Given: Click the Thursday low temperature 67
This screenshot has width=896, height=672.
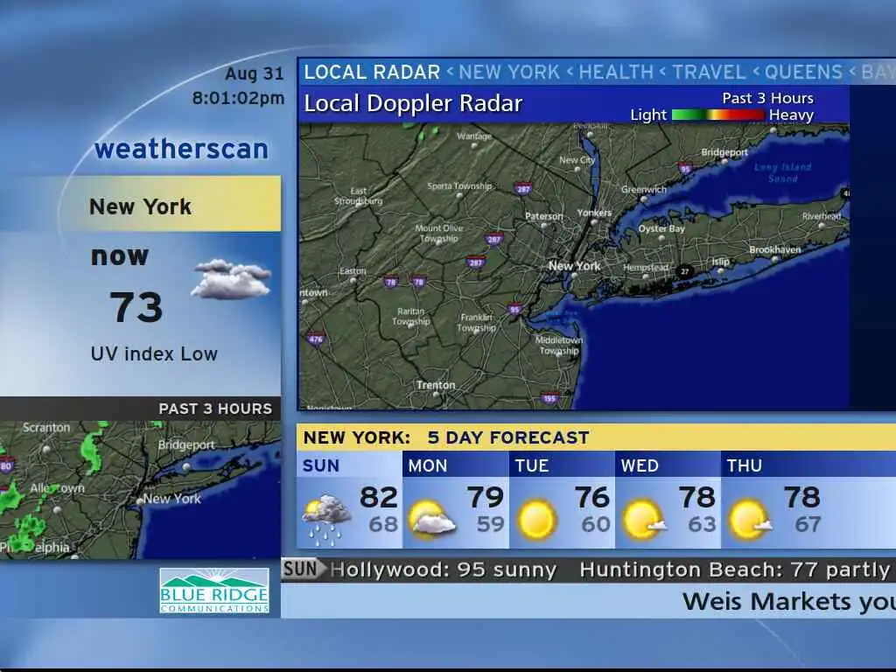Looking at the screenshot, I should coord(808,524).
